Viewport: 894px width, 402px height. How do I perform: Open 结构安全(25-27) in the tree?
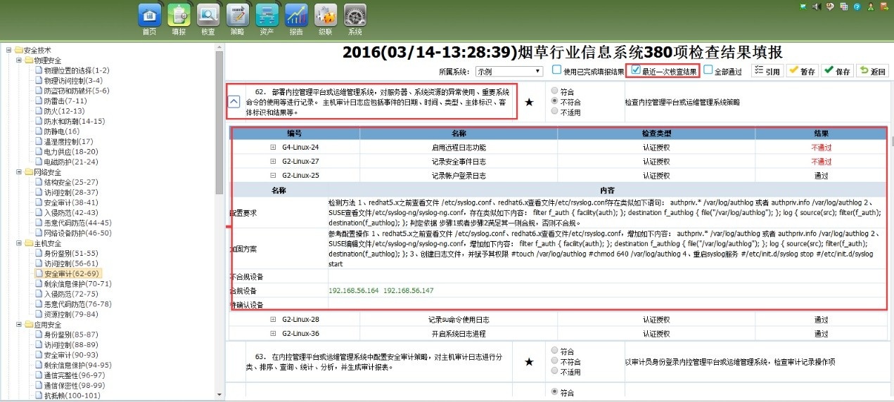pyautogui.click(x=71, y=182)
